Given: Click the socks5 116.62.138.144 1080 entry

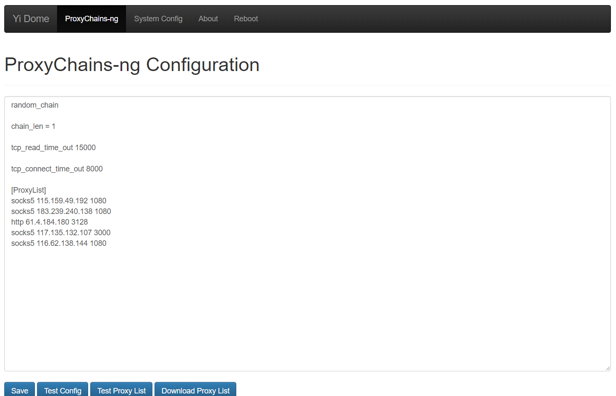Looking at the screenshot, I should pos(59,243).
